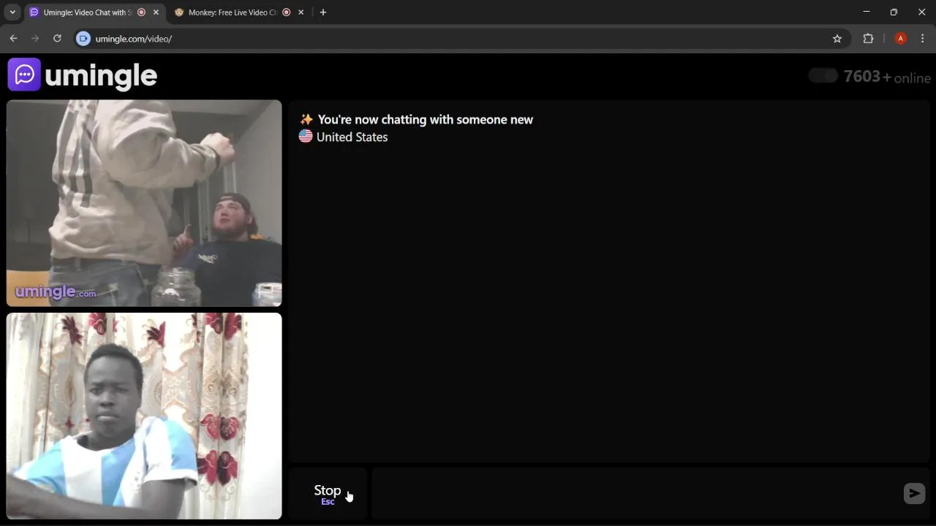Restore down the browser window

point(894,12)
